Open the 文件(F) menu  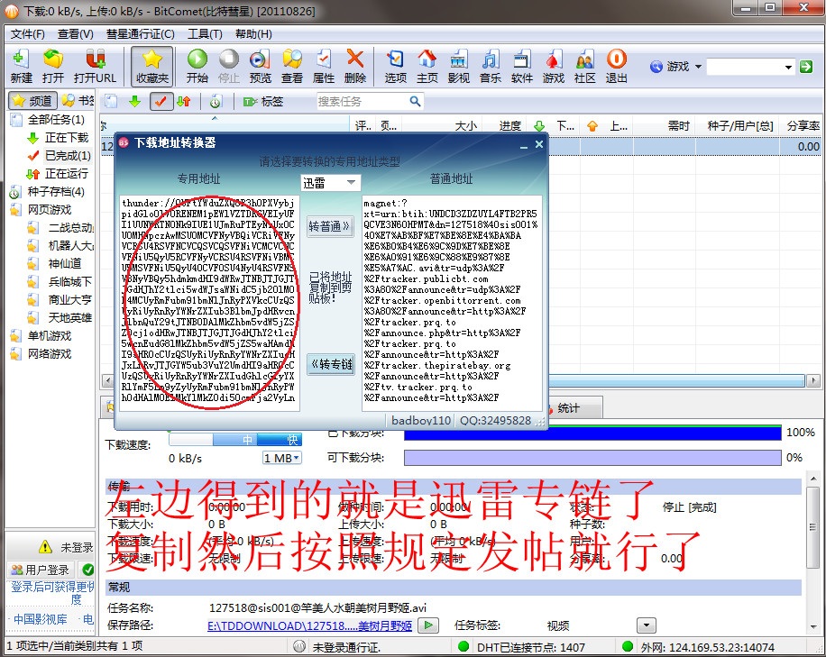27,34
